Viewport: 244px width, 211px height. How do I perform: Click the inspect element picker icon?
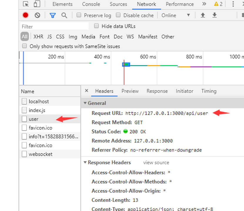pos(26,4)
